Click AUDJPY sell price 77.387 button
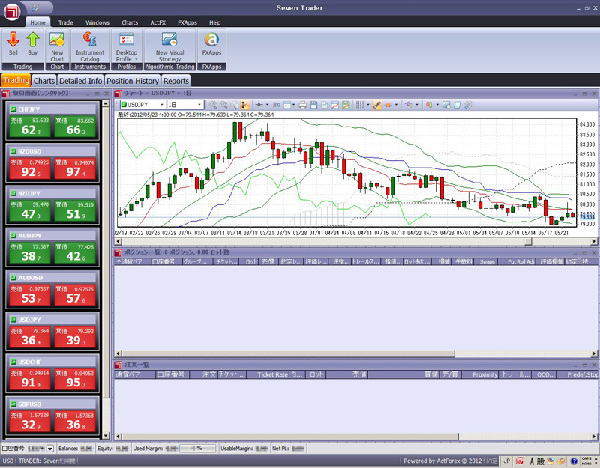Image resolution: width=600 pixels, height=468 pixels. tap(30, 253)
